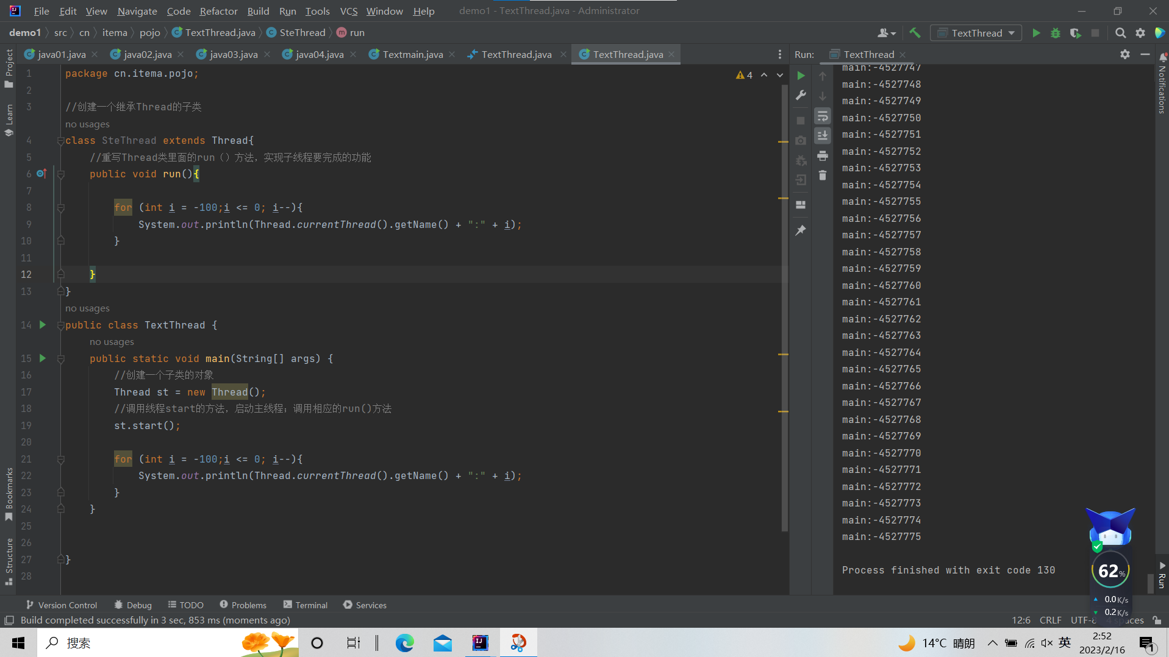The image size is (1169, 657).
Task: Switch to the java03.java tab
Action: [234, 54]
